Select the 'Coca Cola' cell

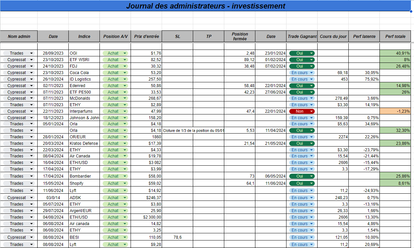coord(84,73)
